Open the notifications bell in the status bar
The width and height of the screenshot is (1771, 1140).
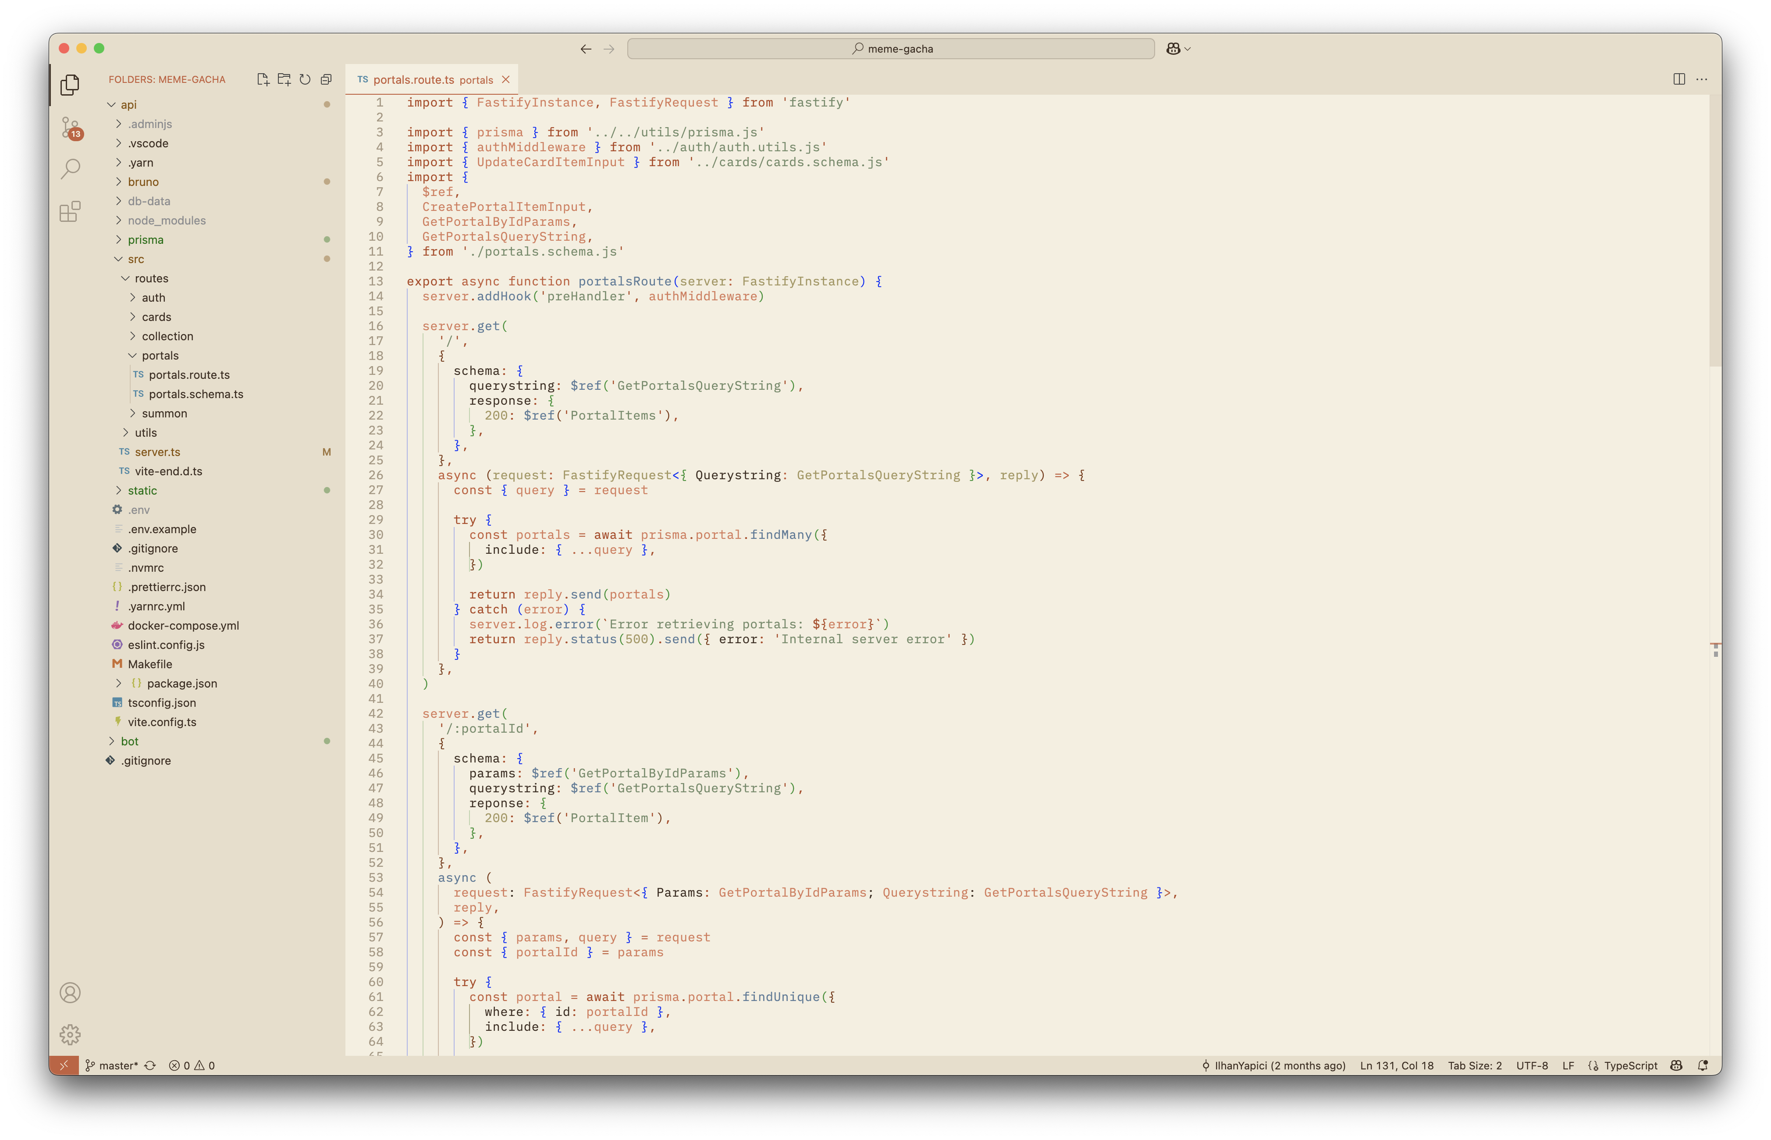coord(1703,1065)
